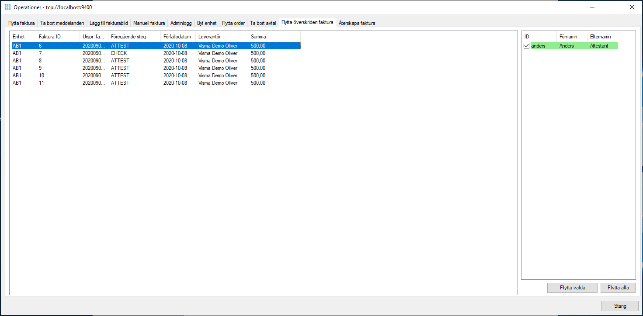The width and height of the screenshot is (643, 316).
Task: Open the Flytta order tab
Action: [233, 23]
